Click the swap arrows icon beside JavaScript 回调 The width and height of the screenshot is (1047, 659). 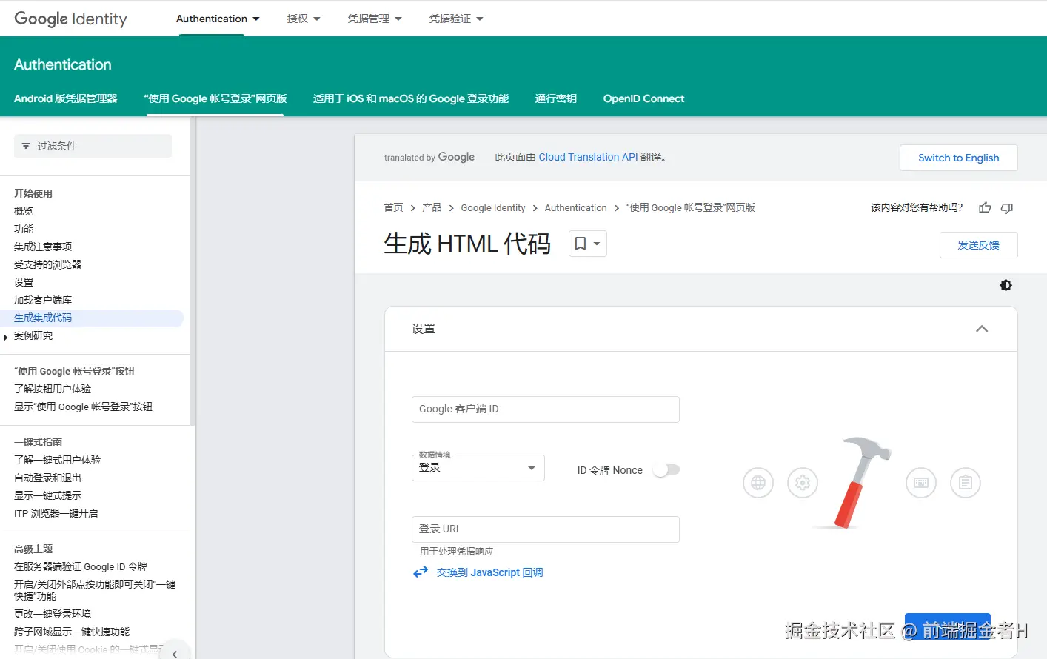click(421, 572)
